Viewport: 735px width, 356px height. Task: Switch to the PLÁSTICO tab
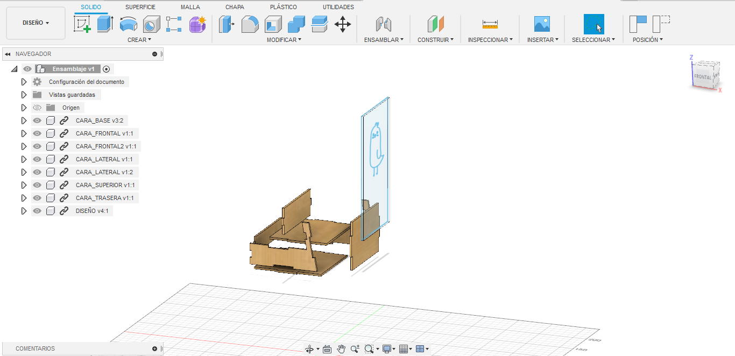[284, 7]
